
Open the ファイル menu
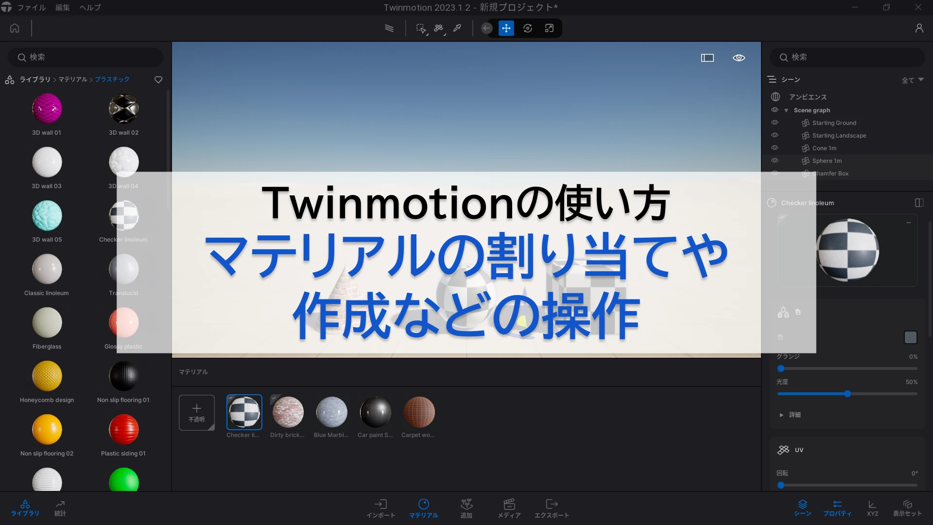pos(32,7)
